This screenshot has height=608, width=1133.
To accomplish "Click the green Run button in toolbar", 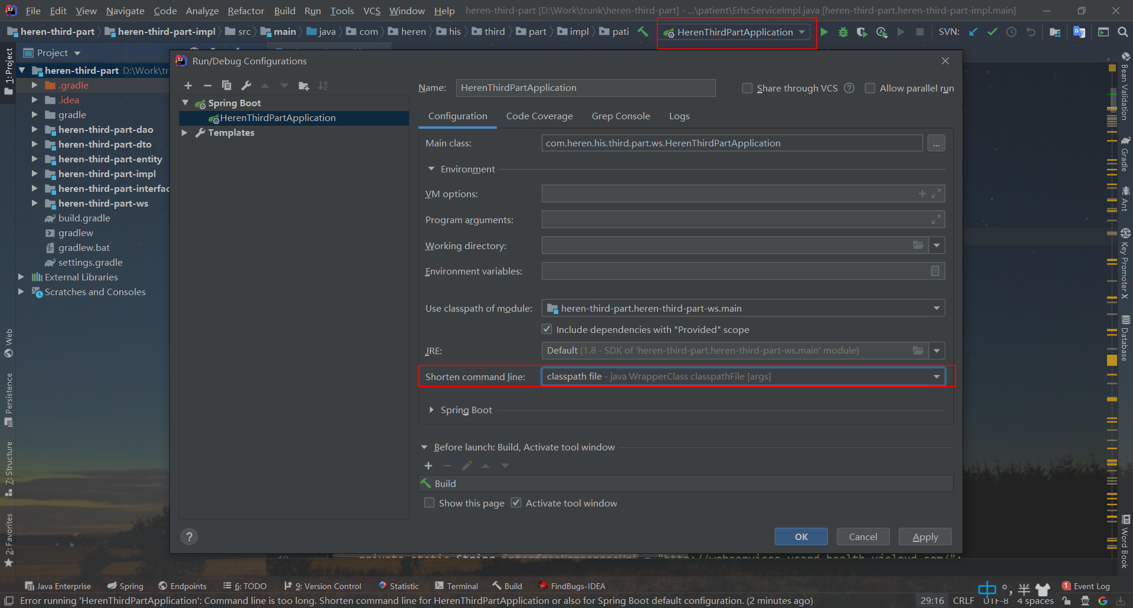I will [x=824, y=32].
